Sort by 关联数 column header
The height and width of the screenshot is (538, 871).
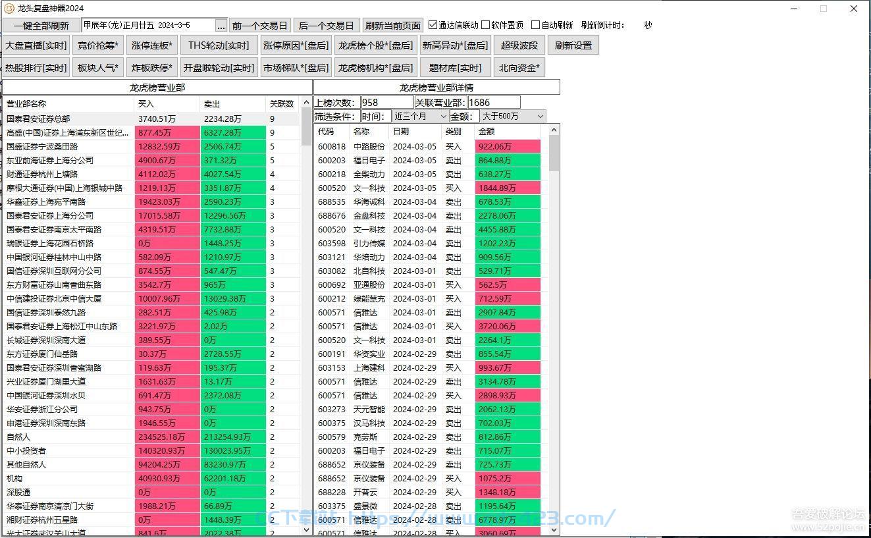pos(283,104)
